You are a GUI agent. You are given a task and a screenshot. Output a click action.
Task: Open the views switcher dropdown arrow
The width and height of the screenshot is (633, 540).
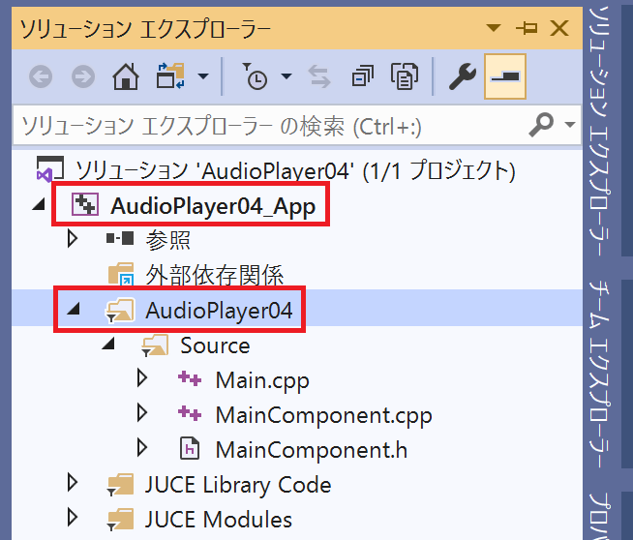[x=203, y=75]
